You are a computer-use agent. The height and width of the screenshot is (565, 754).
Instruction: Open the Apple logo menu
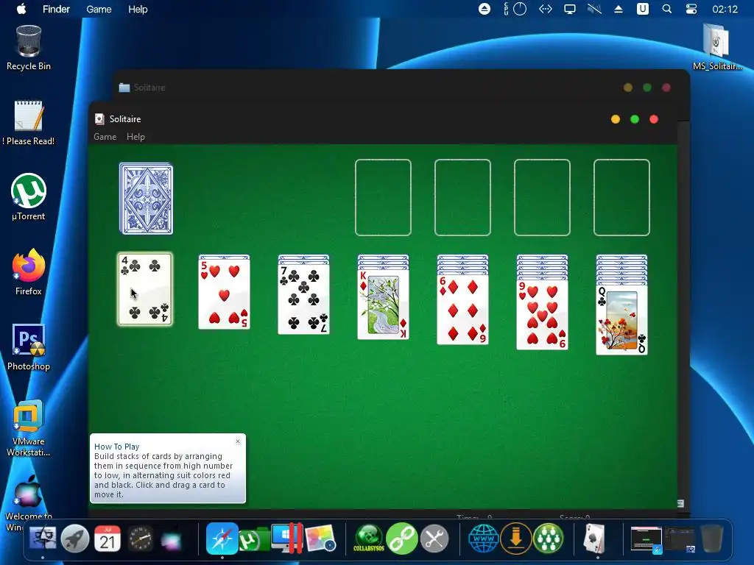(21, 9)
